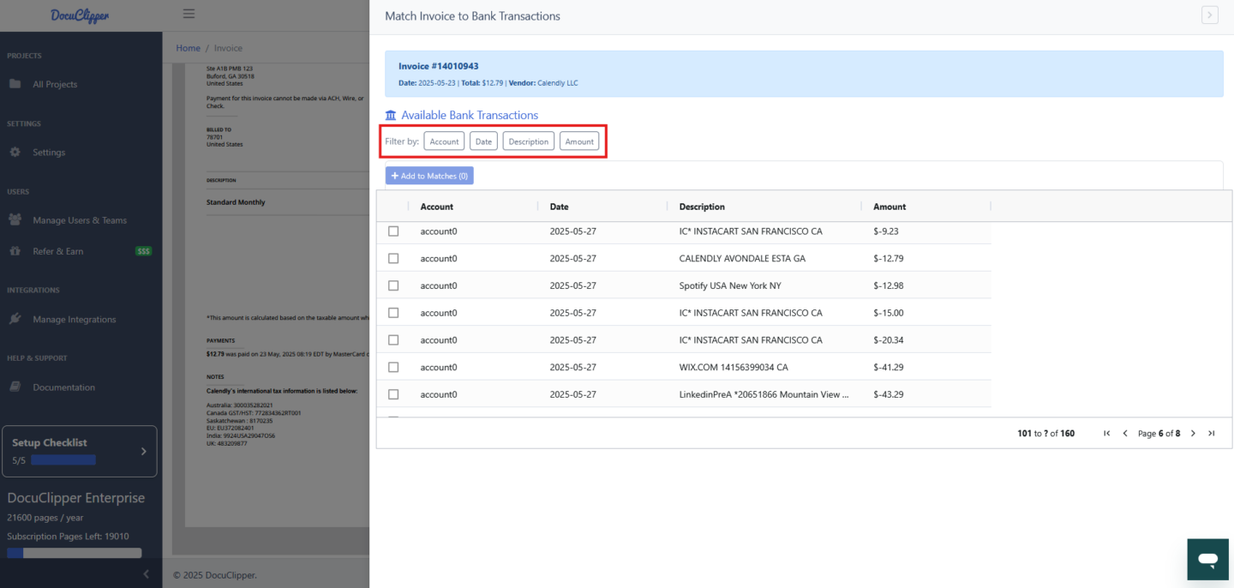Click the Calendly LLC vendor text

pos(558,83)
